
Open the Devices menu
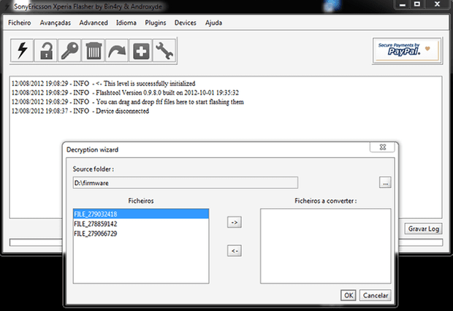(x=185, y=23)
